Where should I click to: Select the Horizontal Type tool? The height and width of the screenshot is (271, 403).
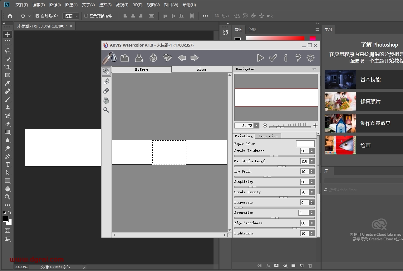coord(7,164)
